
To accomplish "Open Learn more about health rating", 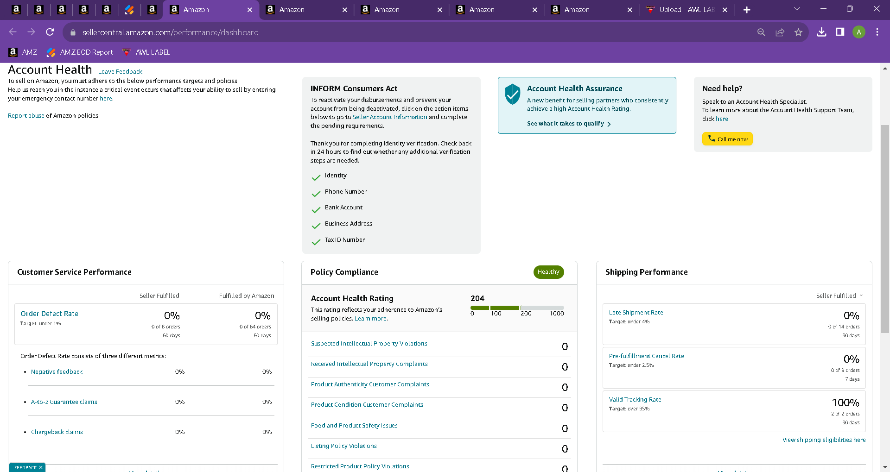I will pyautogui.click(x=371, y=319).
